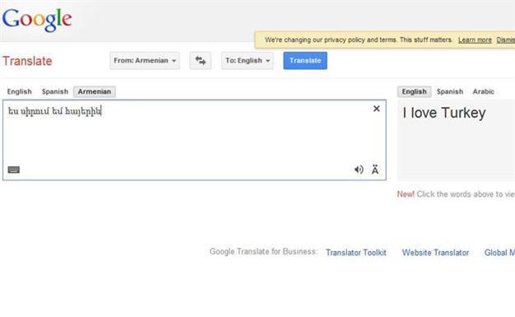This screenshot has height=317, width=515.
Task: Open the Global Market link
Action: 499,253
